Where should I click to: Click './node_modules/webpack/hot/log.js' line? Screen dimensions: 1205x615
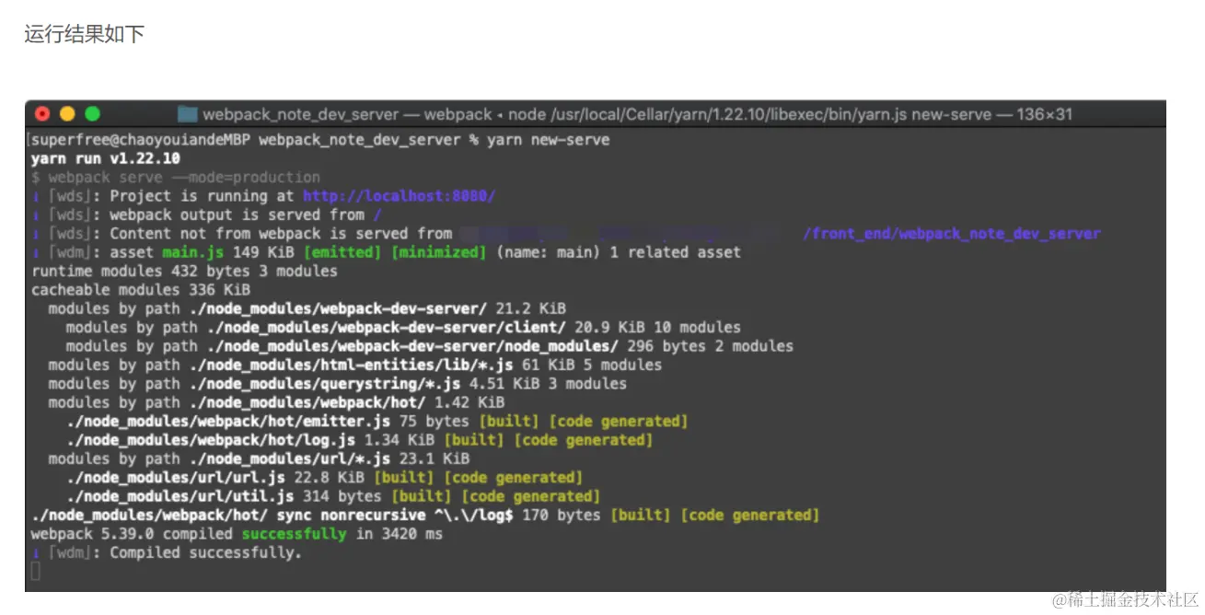(x=359, y=440)
